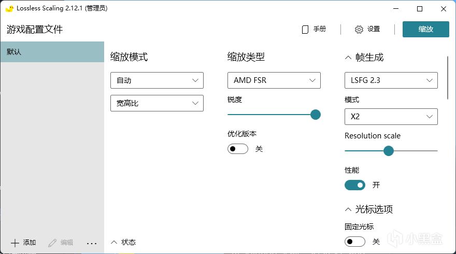Select the 默认 default profile
Viewport: 456px width, 254px height.
coord(52,52)
